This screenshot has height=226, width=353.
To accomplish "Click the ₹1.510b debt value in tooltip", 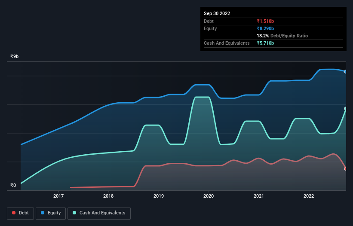I will (x=265, y=21).
